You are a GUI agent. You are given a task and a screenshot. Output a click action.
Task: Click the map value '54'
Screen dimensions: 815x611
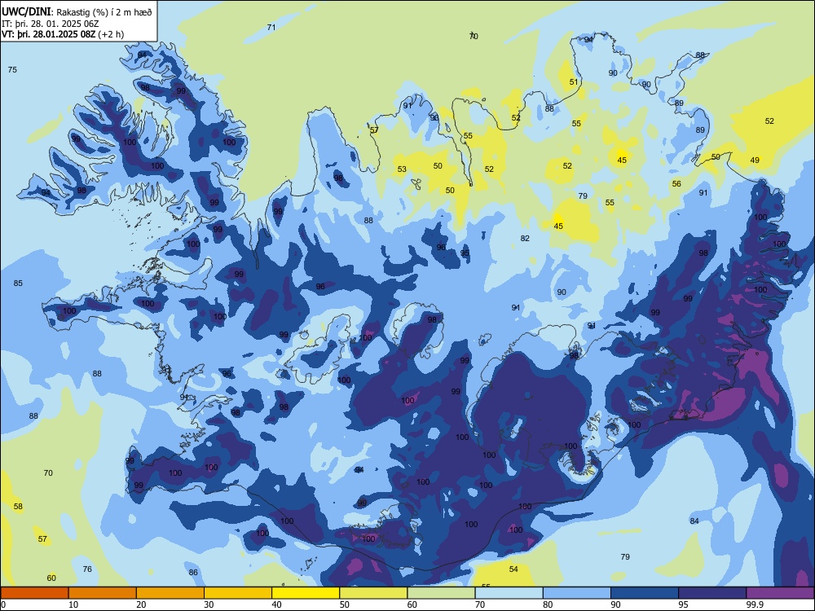[513, 569]
